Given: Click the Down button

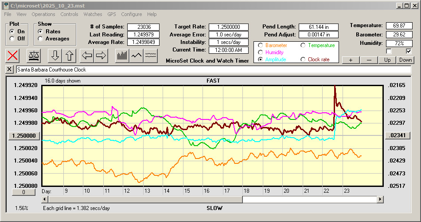Looking at the screenshot, I should [x=405, y=60].
